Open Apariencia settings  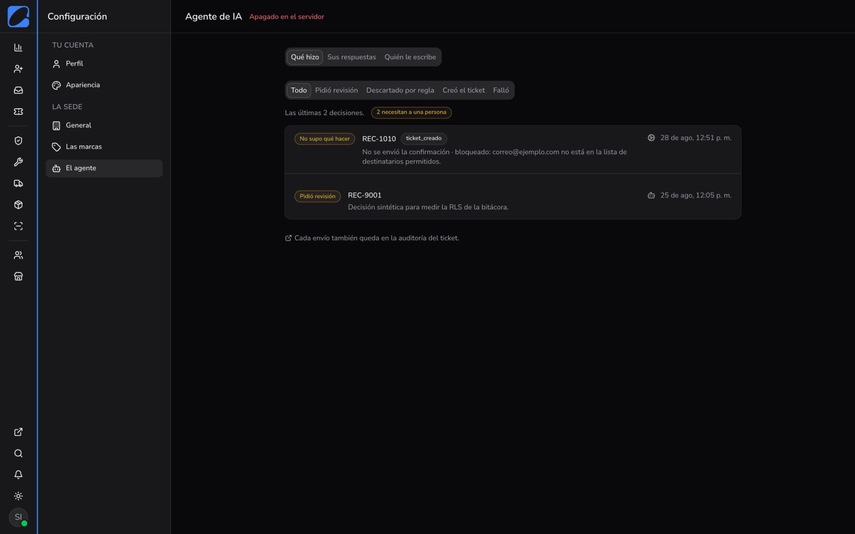pyautogui.click(x=104, y=85)
